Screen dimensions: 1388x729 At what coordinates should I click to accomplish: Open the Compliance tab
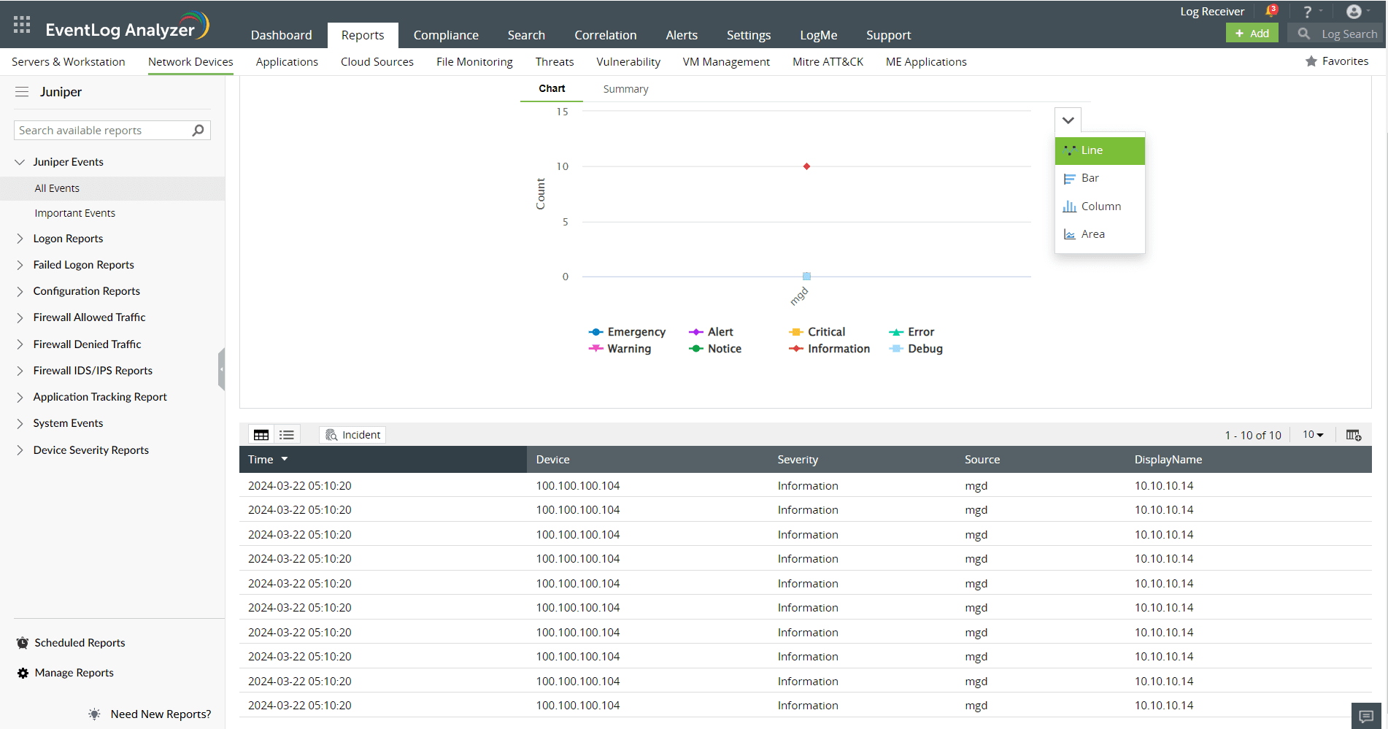click(446, 35)
